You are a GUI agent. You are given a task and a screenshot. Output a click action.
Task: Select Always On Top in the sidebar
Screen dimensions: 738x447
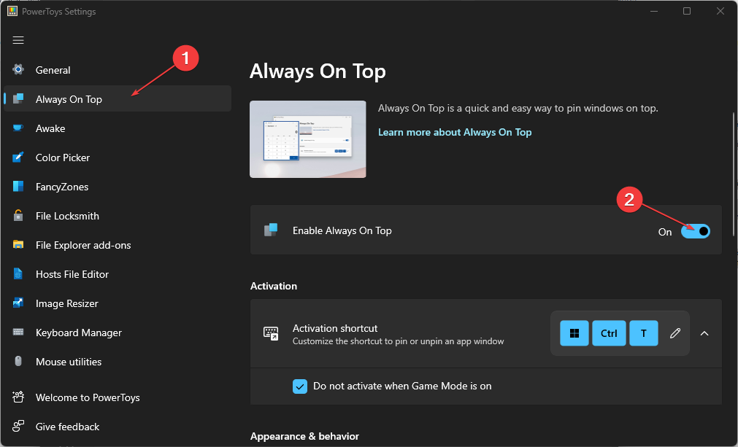(118, 98)
